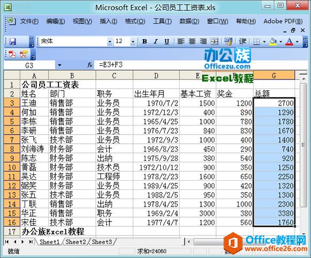This screenshot has width=311, height=258.
Task: Open the font name dropdown
Action: point(109,42)
